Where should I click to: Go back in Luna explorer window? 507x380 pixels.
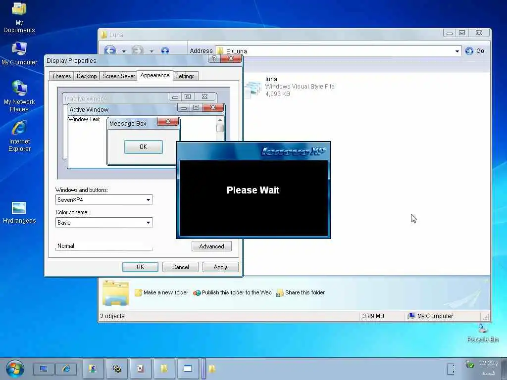(110, 50)
